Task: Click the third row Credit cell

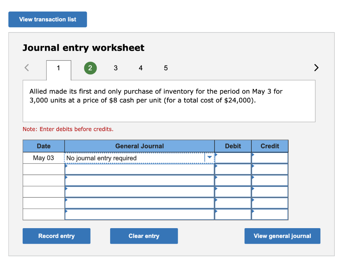Action: [270, 180]
